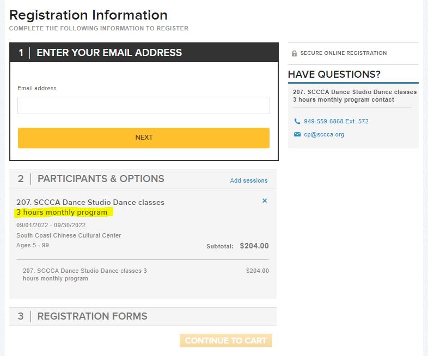Remove the session with the X icon
This screenshot has width=428, height=356.
(265, 201)
